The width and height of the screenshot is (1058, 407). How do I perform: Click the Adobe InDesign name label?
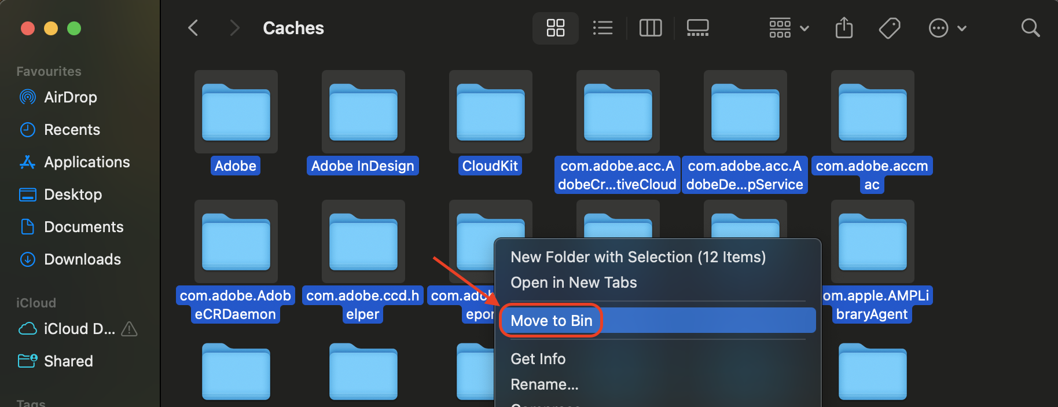[x=363, y=166]
